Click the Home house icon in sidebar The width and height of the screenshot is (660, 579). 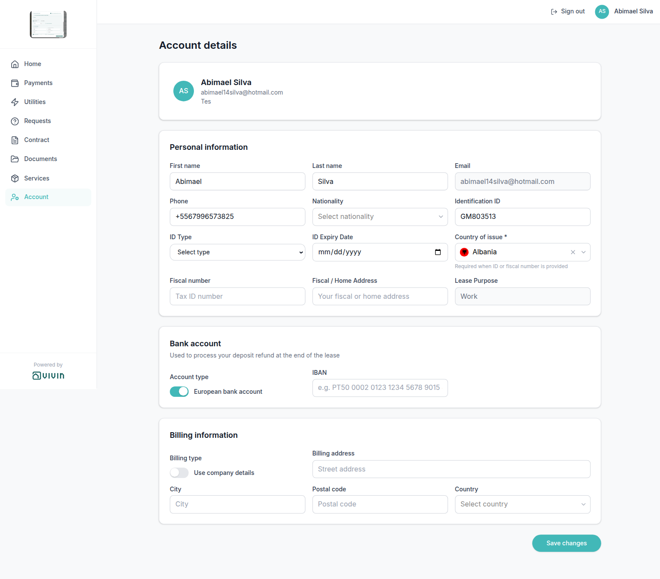coord(15,64)
